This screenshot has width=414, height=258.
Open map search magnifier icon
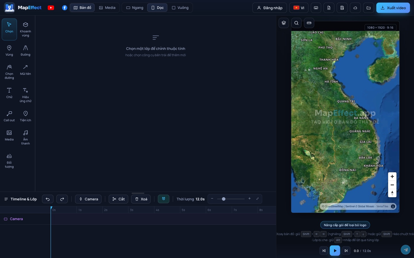[296, 23]
